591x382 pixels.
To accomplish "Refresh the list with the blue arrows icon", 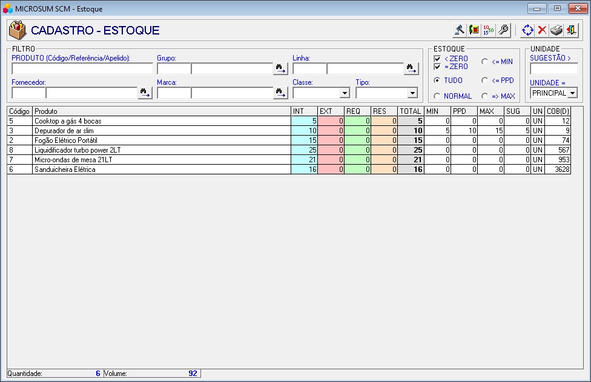I will pos(527,30).
